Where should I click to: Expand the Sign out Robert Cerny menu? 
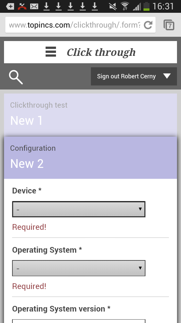[x=134, y=76]
